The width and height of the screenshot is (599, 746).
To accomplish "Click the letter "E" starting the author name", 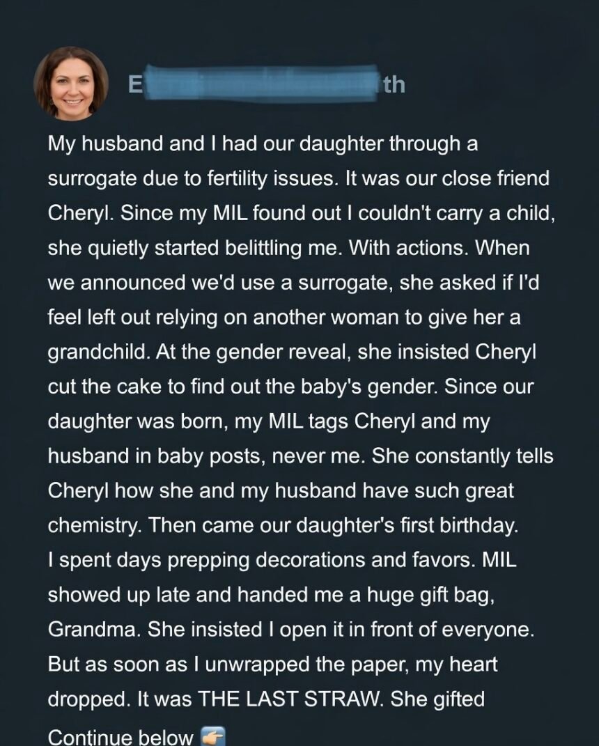I will (x=135, y=85).
